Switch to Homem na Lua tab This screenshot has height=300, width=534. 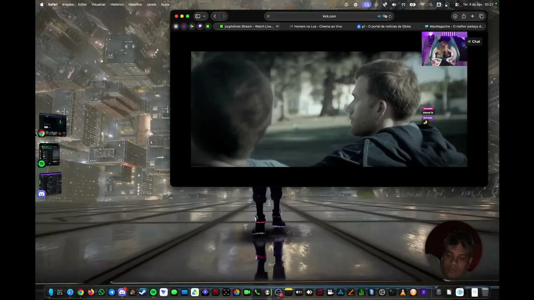pos(315,26)
